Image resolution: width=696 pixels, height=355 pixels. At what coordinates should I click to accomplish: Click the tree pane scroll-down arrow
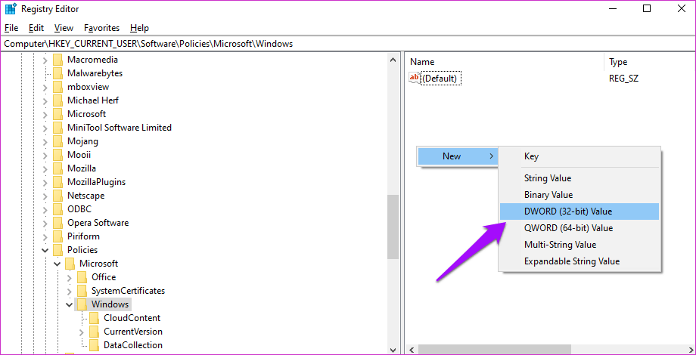tap(393, 349)
